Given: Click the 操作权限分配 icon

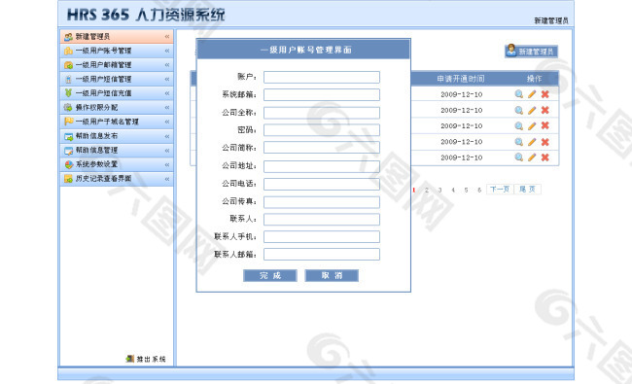Looking at the screenshot, I should coord(68,107).
